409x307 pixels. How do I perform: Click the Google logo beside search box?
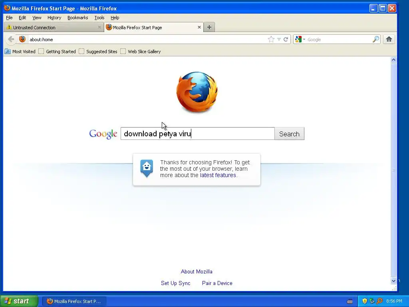point(103,134)
